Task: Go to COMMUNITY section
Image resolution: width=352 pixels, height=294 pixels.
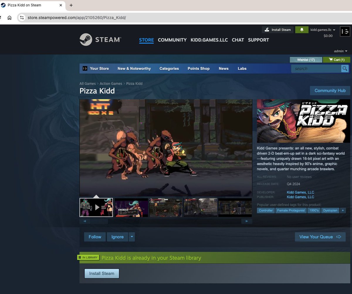Action: [172, 40]
